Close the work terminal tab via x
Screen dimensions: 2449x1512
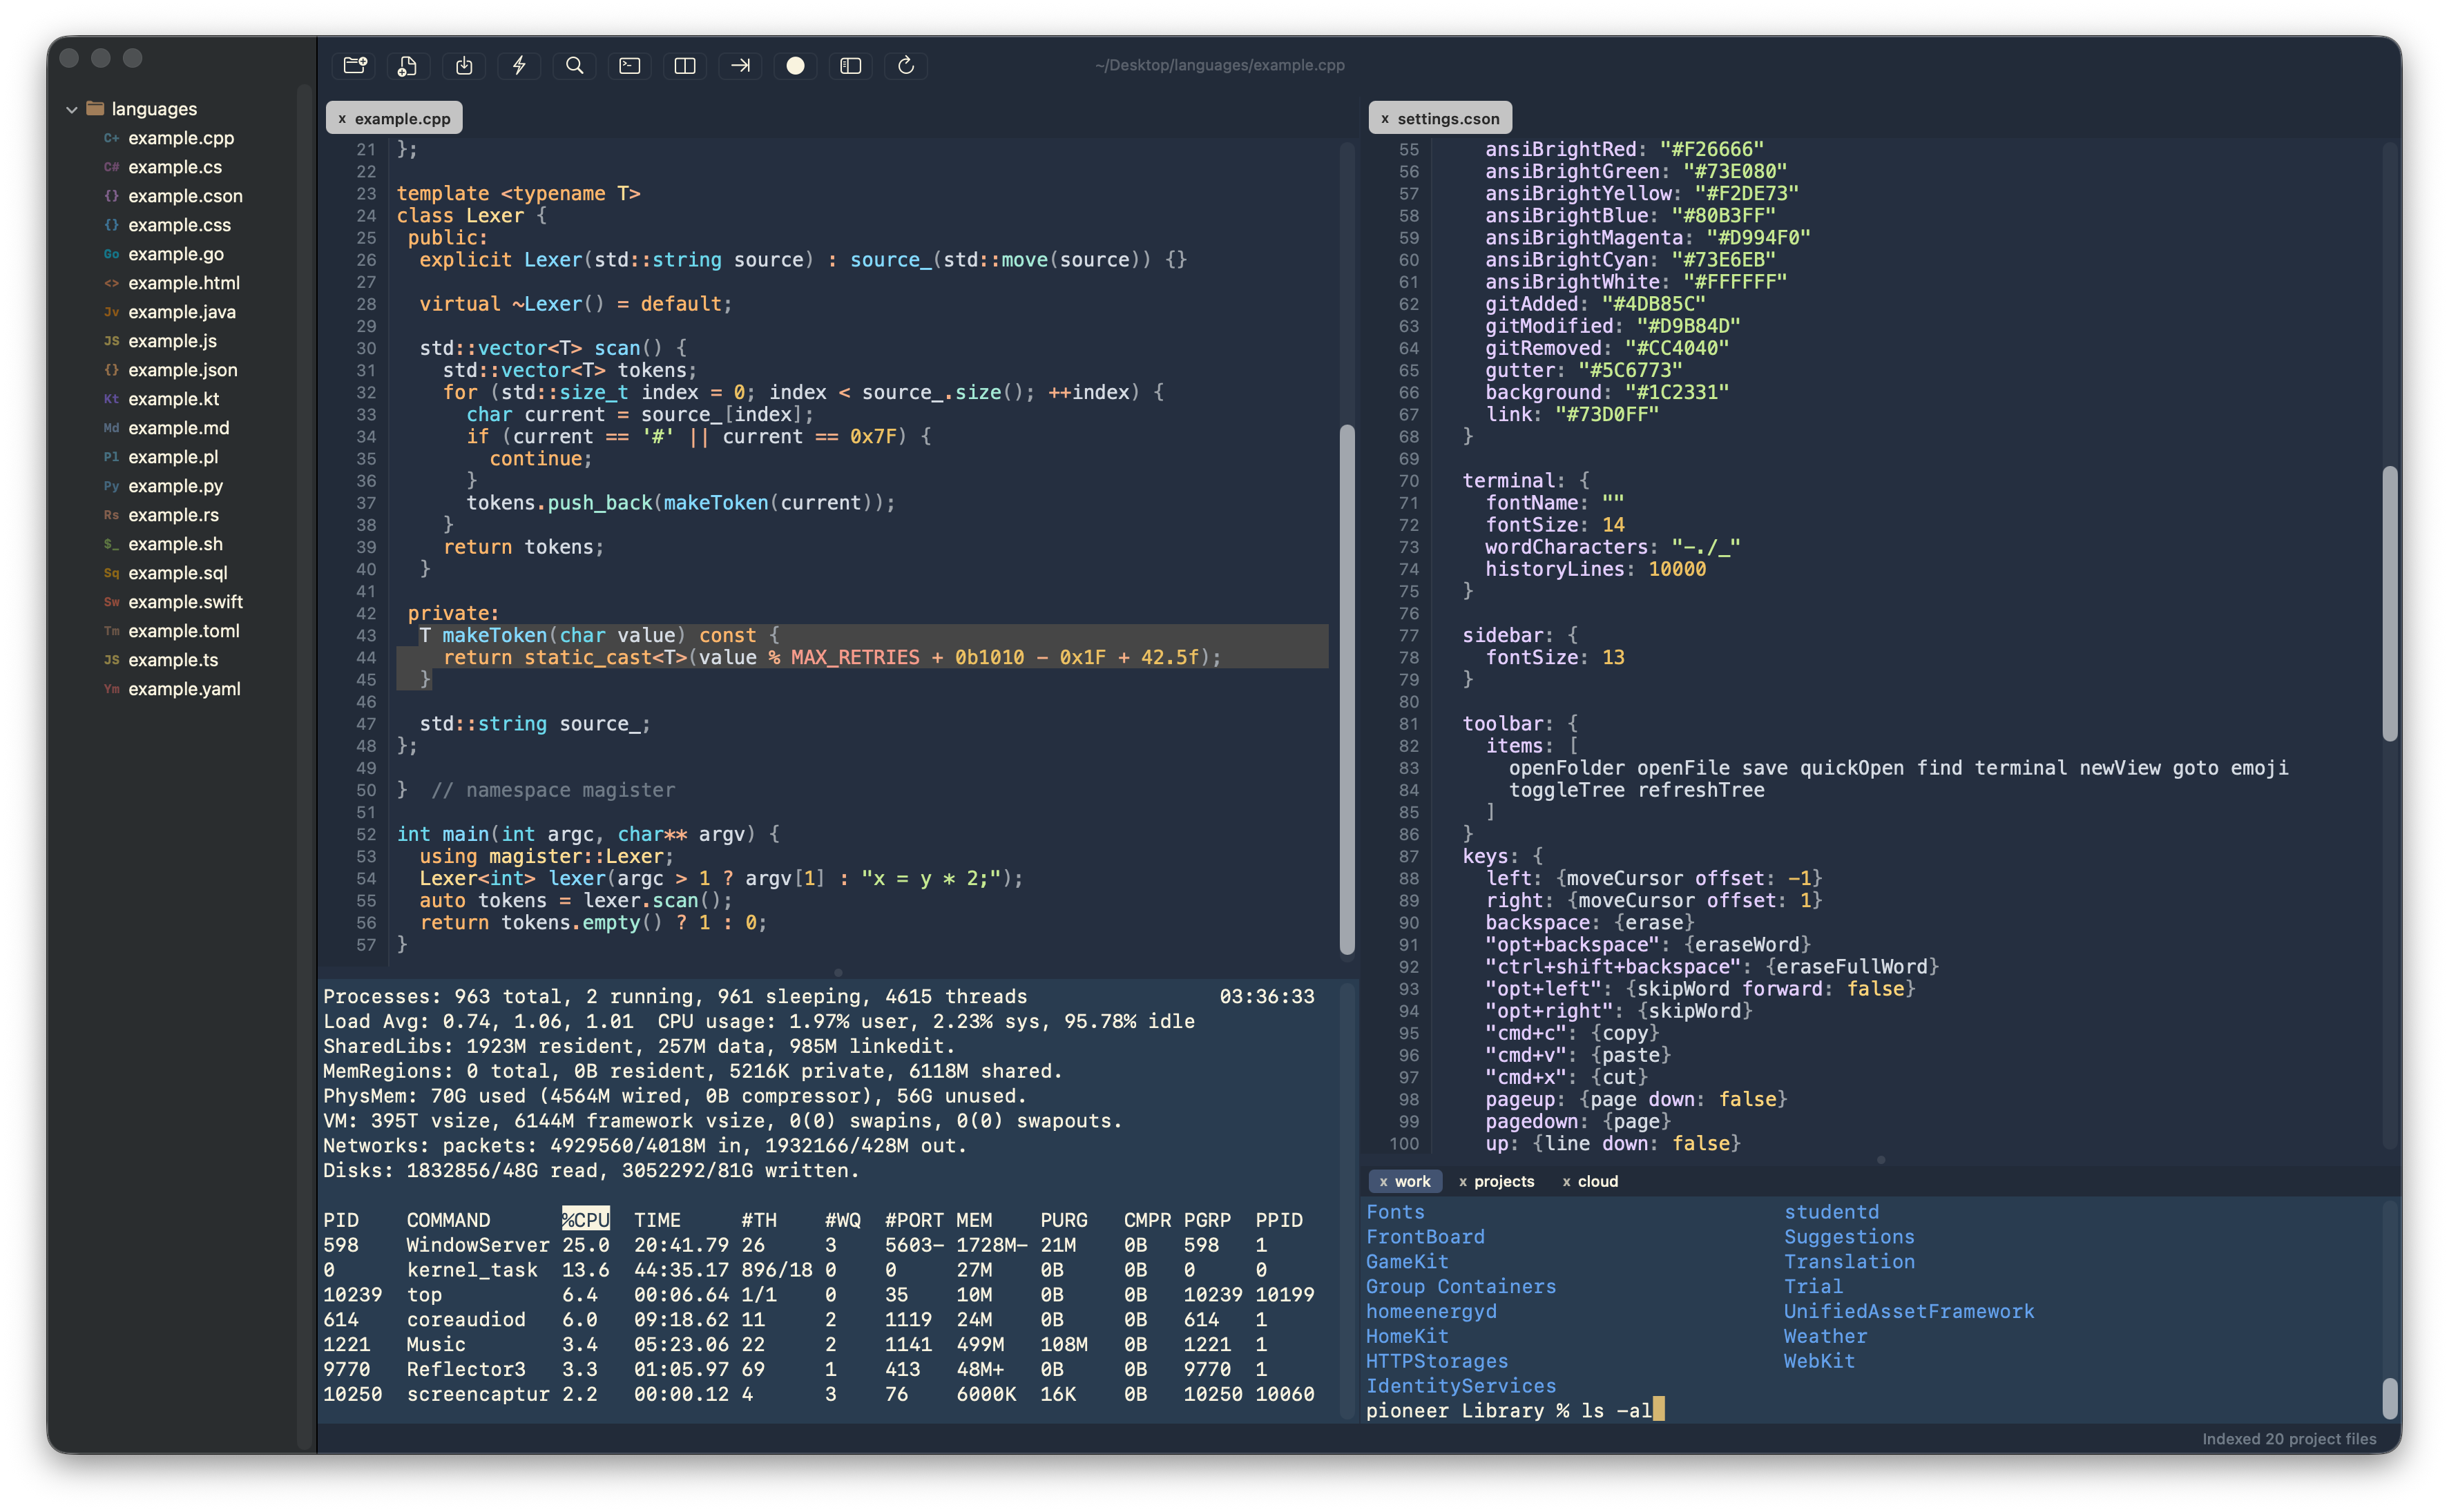(x=1384, y=1182)
